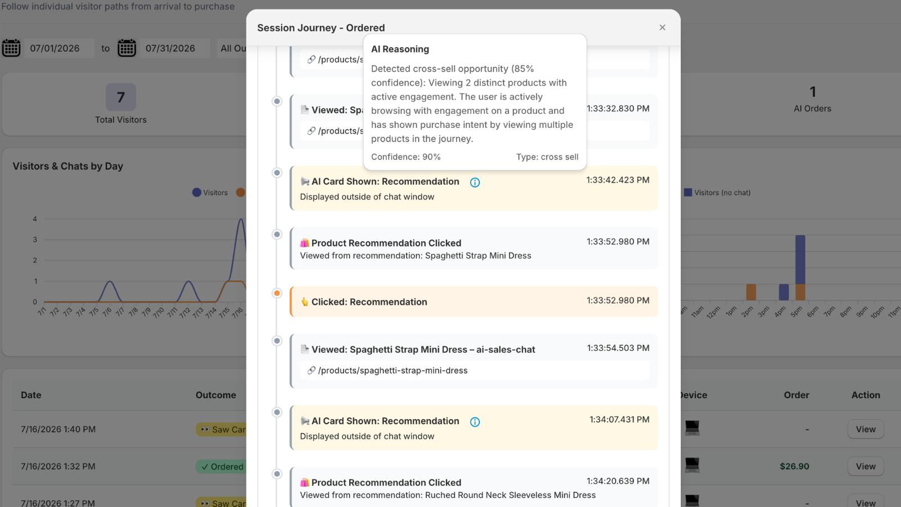Image resolution: width=901 pixels, height=507 pixels.
Task: Click shopping bag icon on 1:34:20 recommendation
Action: [x=305, y=482]
